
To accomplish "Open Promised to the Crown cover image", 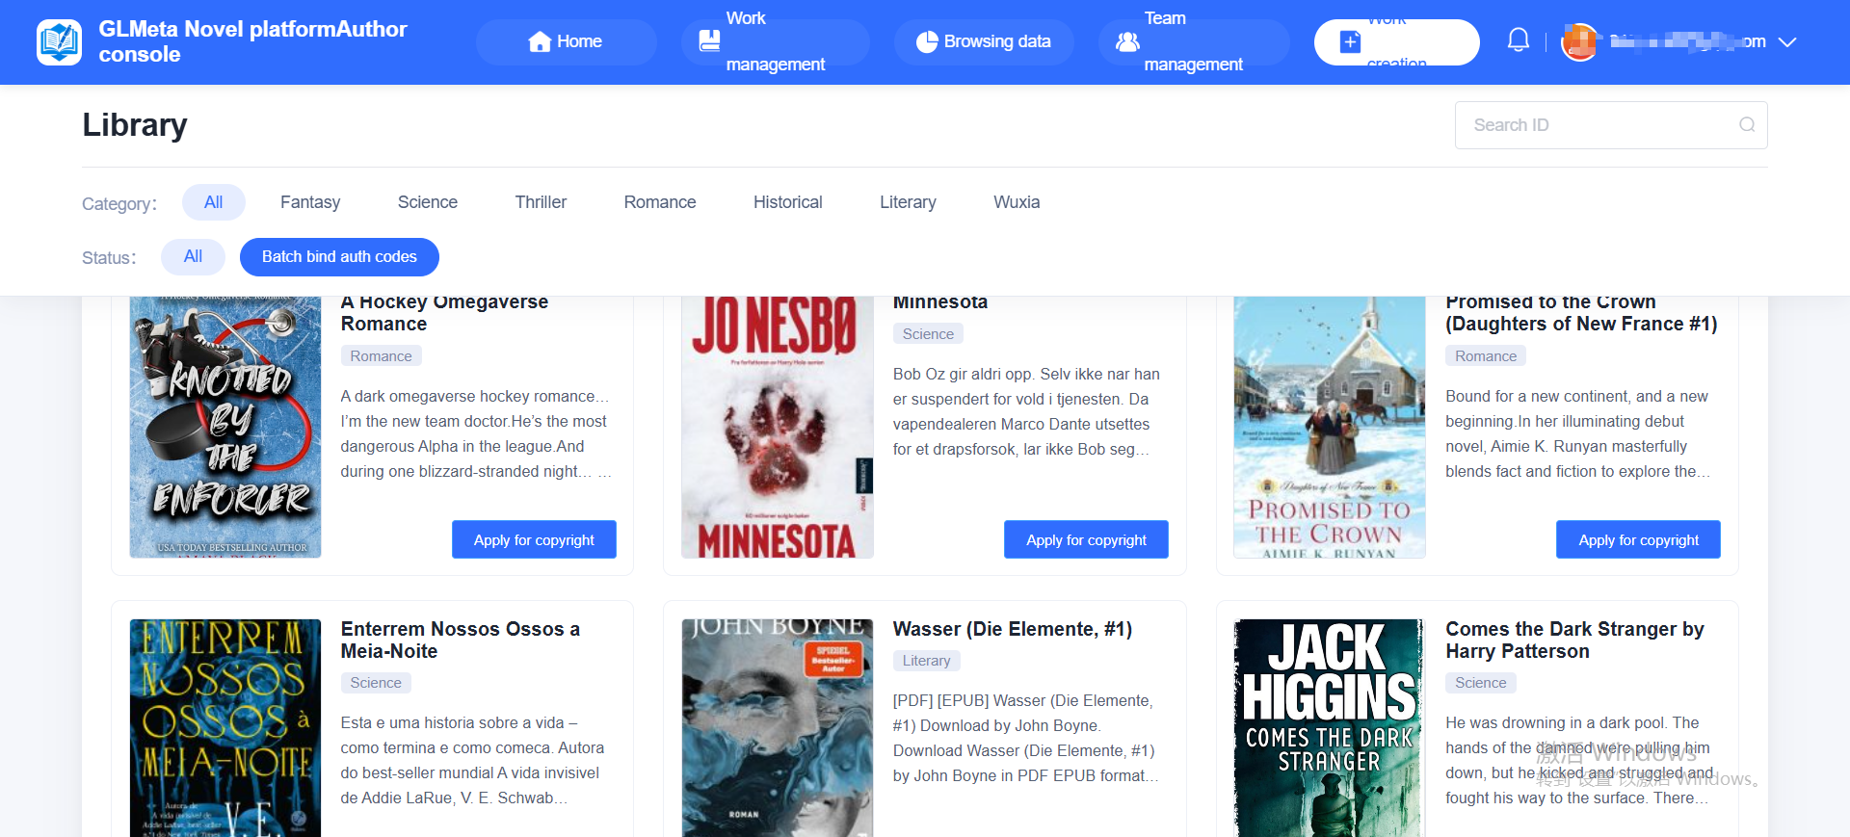I will pyautogui.click(x=1330, y=427).
